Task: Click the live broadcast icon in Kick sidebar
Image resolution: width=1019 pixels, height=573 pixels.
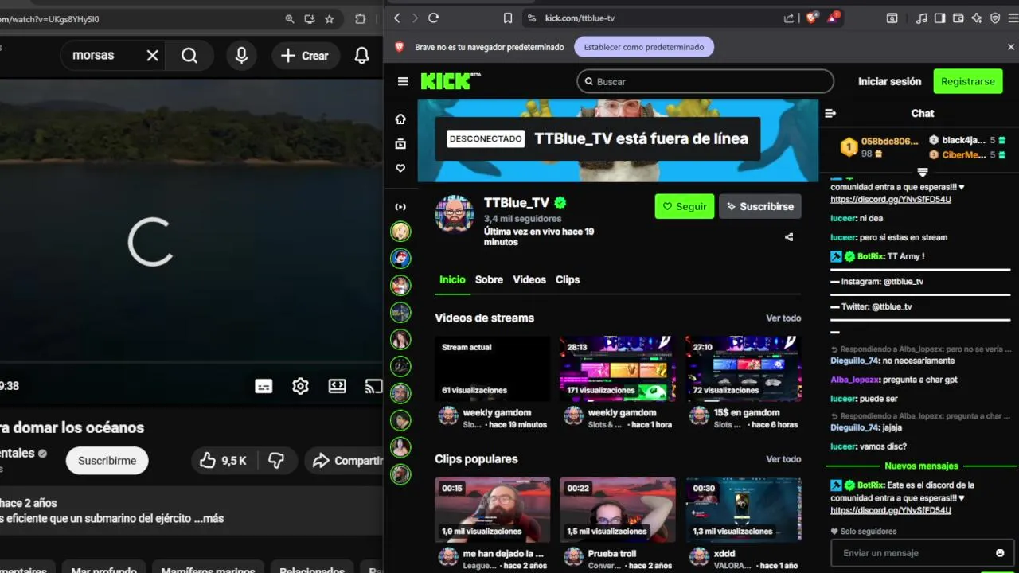Action: tap(400, 207)
